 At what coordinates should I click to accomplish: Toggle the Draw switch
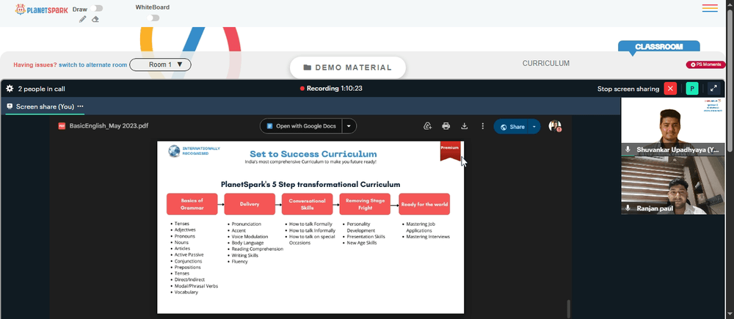point(98,8)
